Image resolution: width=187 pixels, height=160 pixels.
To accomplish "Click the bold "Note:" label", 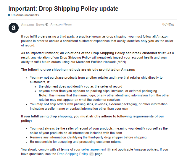I will pyautogui.click(x=43, y=95).
